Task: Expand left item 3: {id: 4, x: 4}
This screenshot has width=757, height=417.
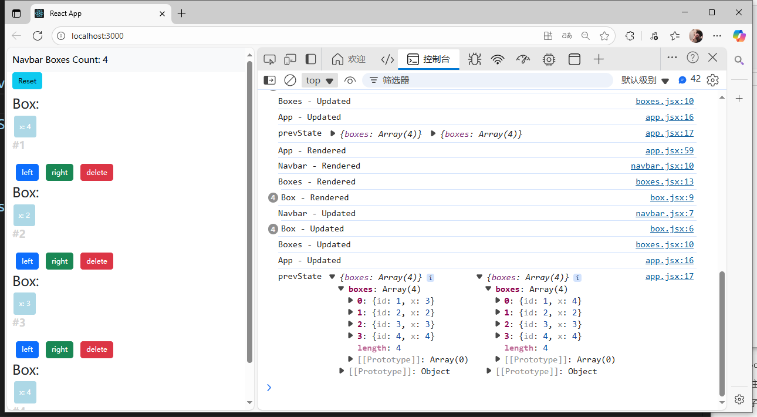Action: click(x=351, y=336)
